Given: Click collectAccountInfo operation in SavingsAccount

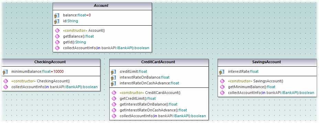Looking at the screenshot, I should pyautogui.click(x=271, y=93).
